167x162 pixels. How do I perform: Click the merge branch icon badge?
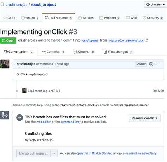(x=5, y=115)
